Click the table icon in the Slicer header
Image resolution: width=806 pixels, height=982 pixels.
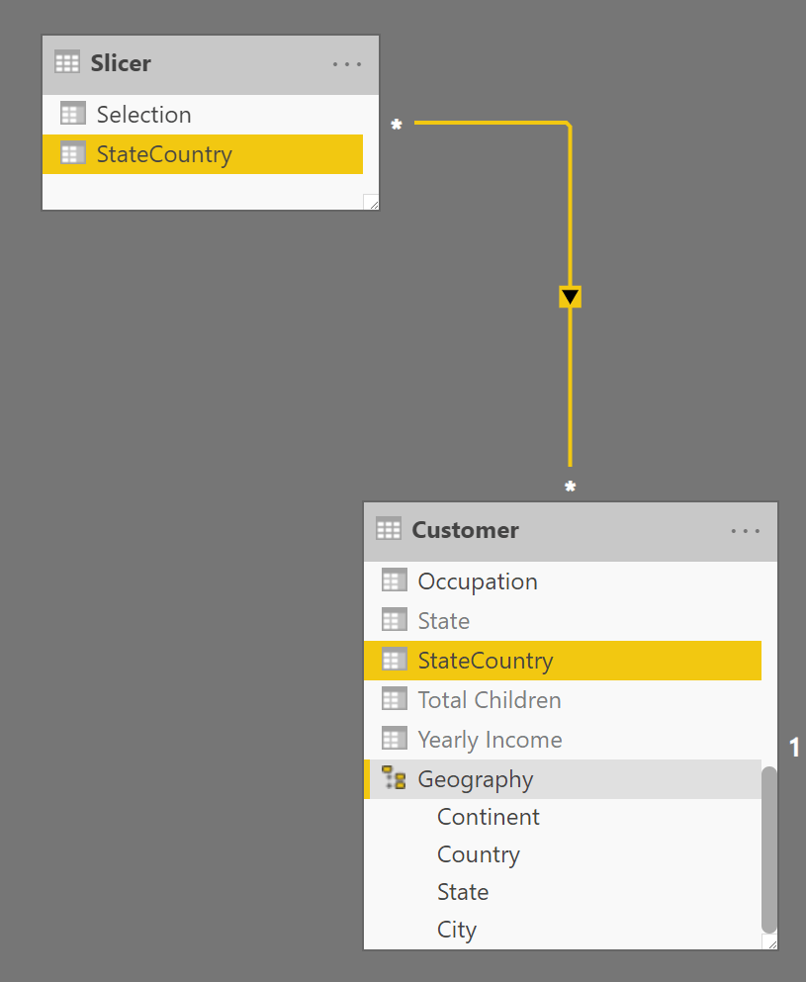tap(67, 61)
